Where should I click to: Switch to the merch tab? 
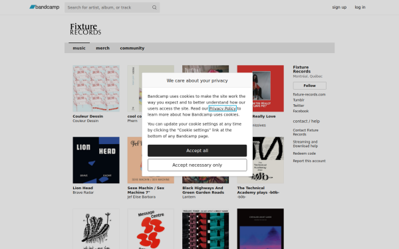click(x=102, y=48)
